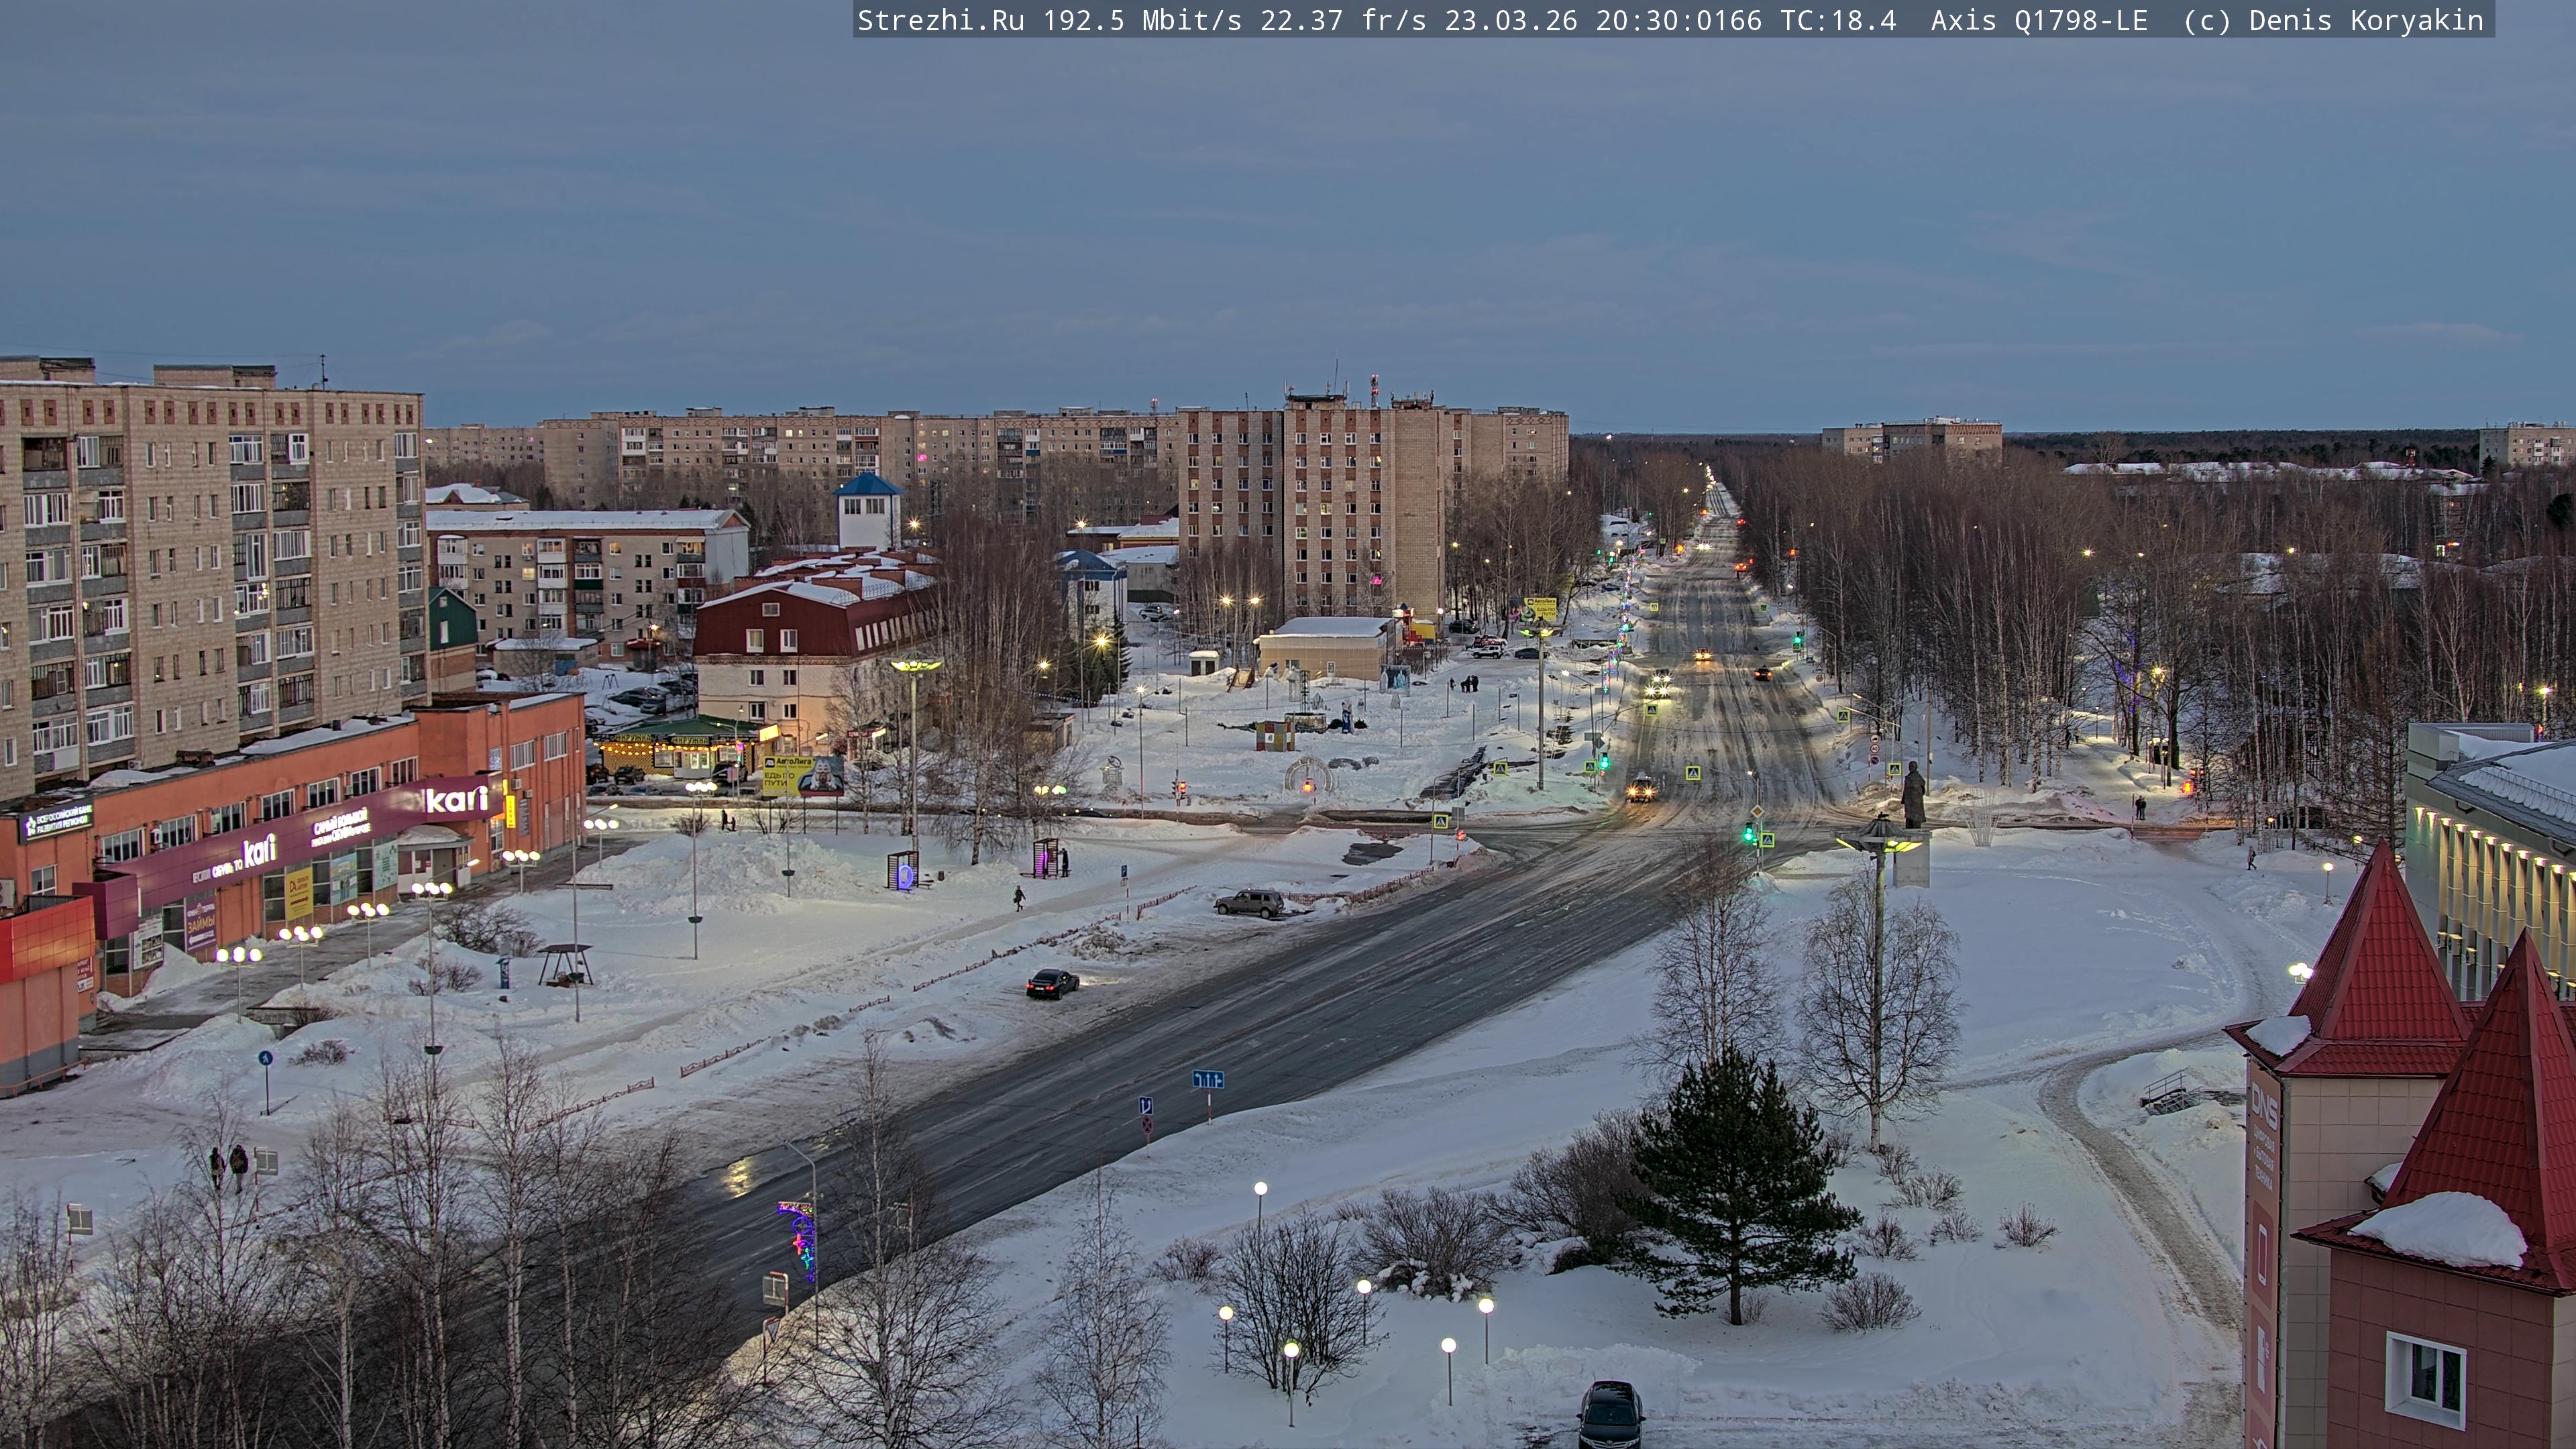Image resolution: width=2576 pixels, height=1449 pixels.
Task: Click the Denis Koryakin copyright text
Action: click(2365, 21)
